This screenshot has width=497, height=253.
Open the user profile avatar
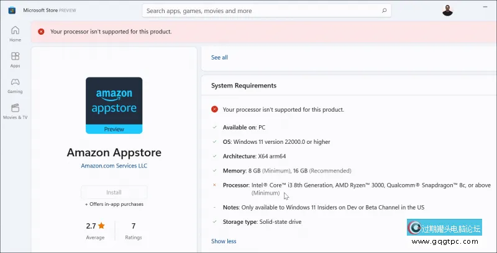[448, 11]
